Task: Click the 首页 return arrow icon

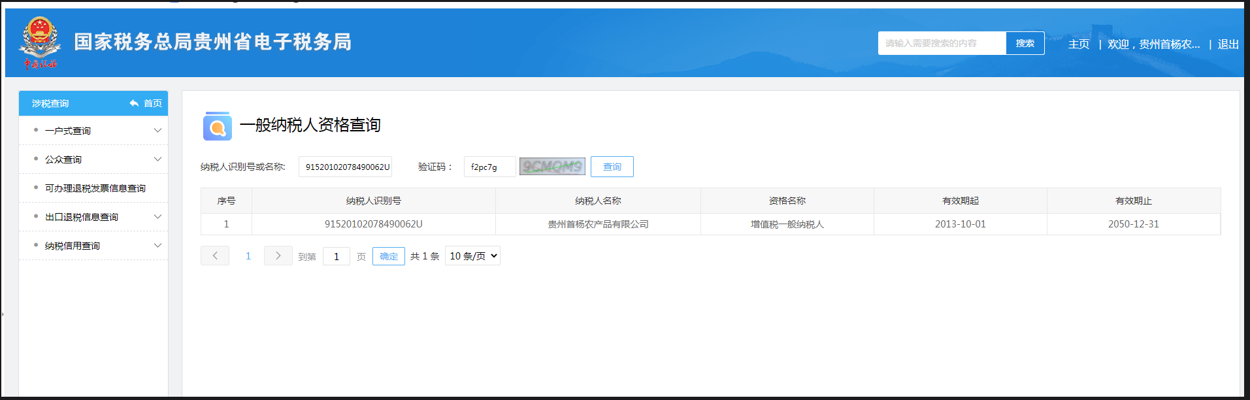Action: coord(134,103)
